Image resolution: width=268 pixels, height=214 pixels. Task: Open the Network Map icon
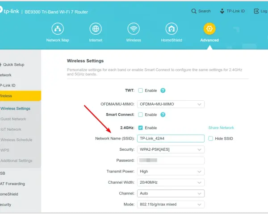(x=58, y=29)
